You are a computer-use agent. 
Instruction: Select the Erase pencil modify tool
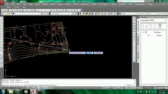(134, 18)
